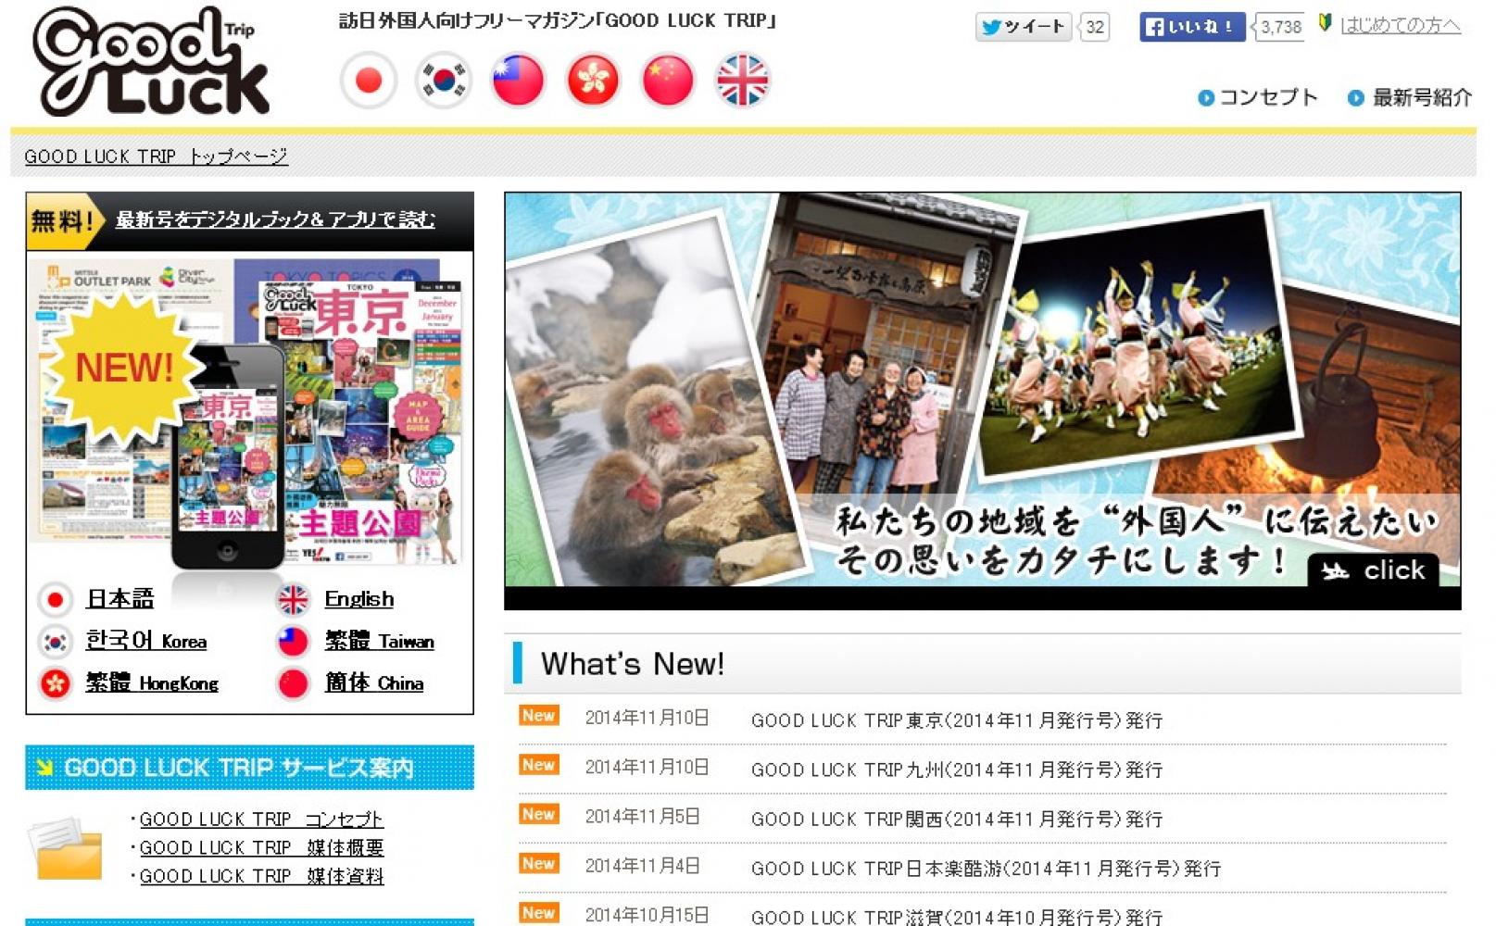Switch to English via UK flag in header
Image resolution: width=1496 pixels, height=926 pixels.
743,81
